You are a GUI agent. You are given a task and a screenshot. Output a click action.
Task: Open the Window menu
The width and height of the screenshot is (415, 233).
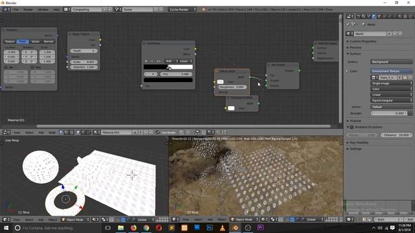pos(43,9)
